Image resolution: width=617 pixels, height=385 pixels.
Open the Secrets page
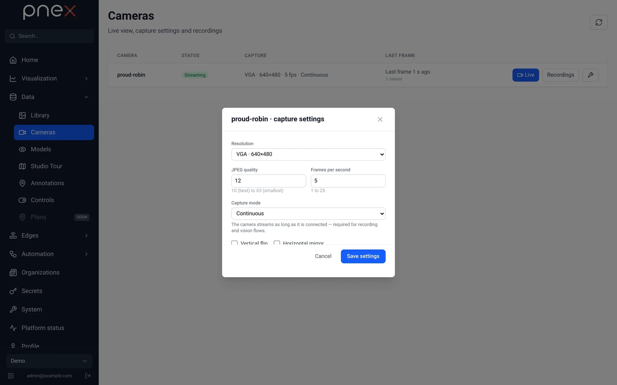point(49,291)
